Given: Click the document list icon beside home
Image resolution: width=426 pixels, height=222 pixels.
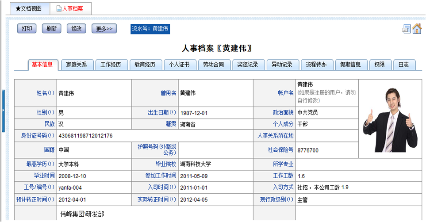Looking at the screenshot, I should pyautogui.click(x=406, y=29).
